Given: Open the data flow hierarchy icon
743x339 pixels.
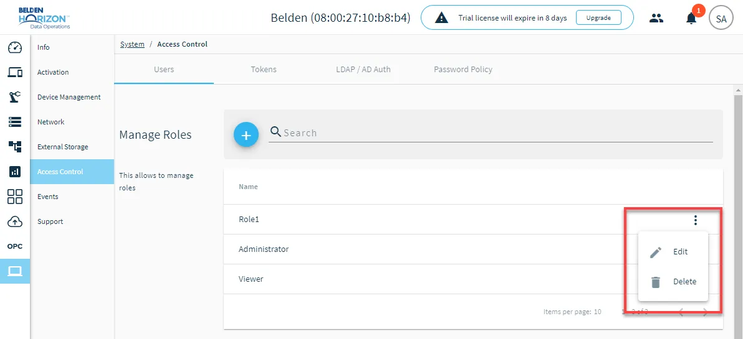Looking at the screenshot, I should (15, 147).
